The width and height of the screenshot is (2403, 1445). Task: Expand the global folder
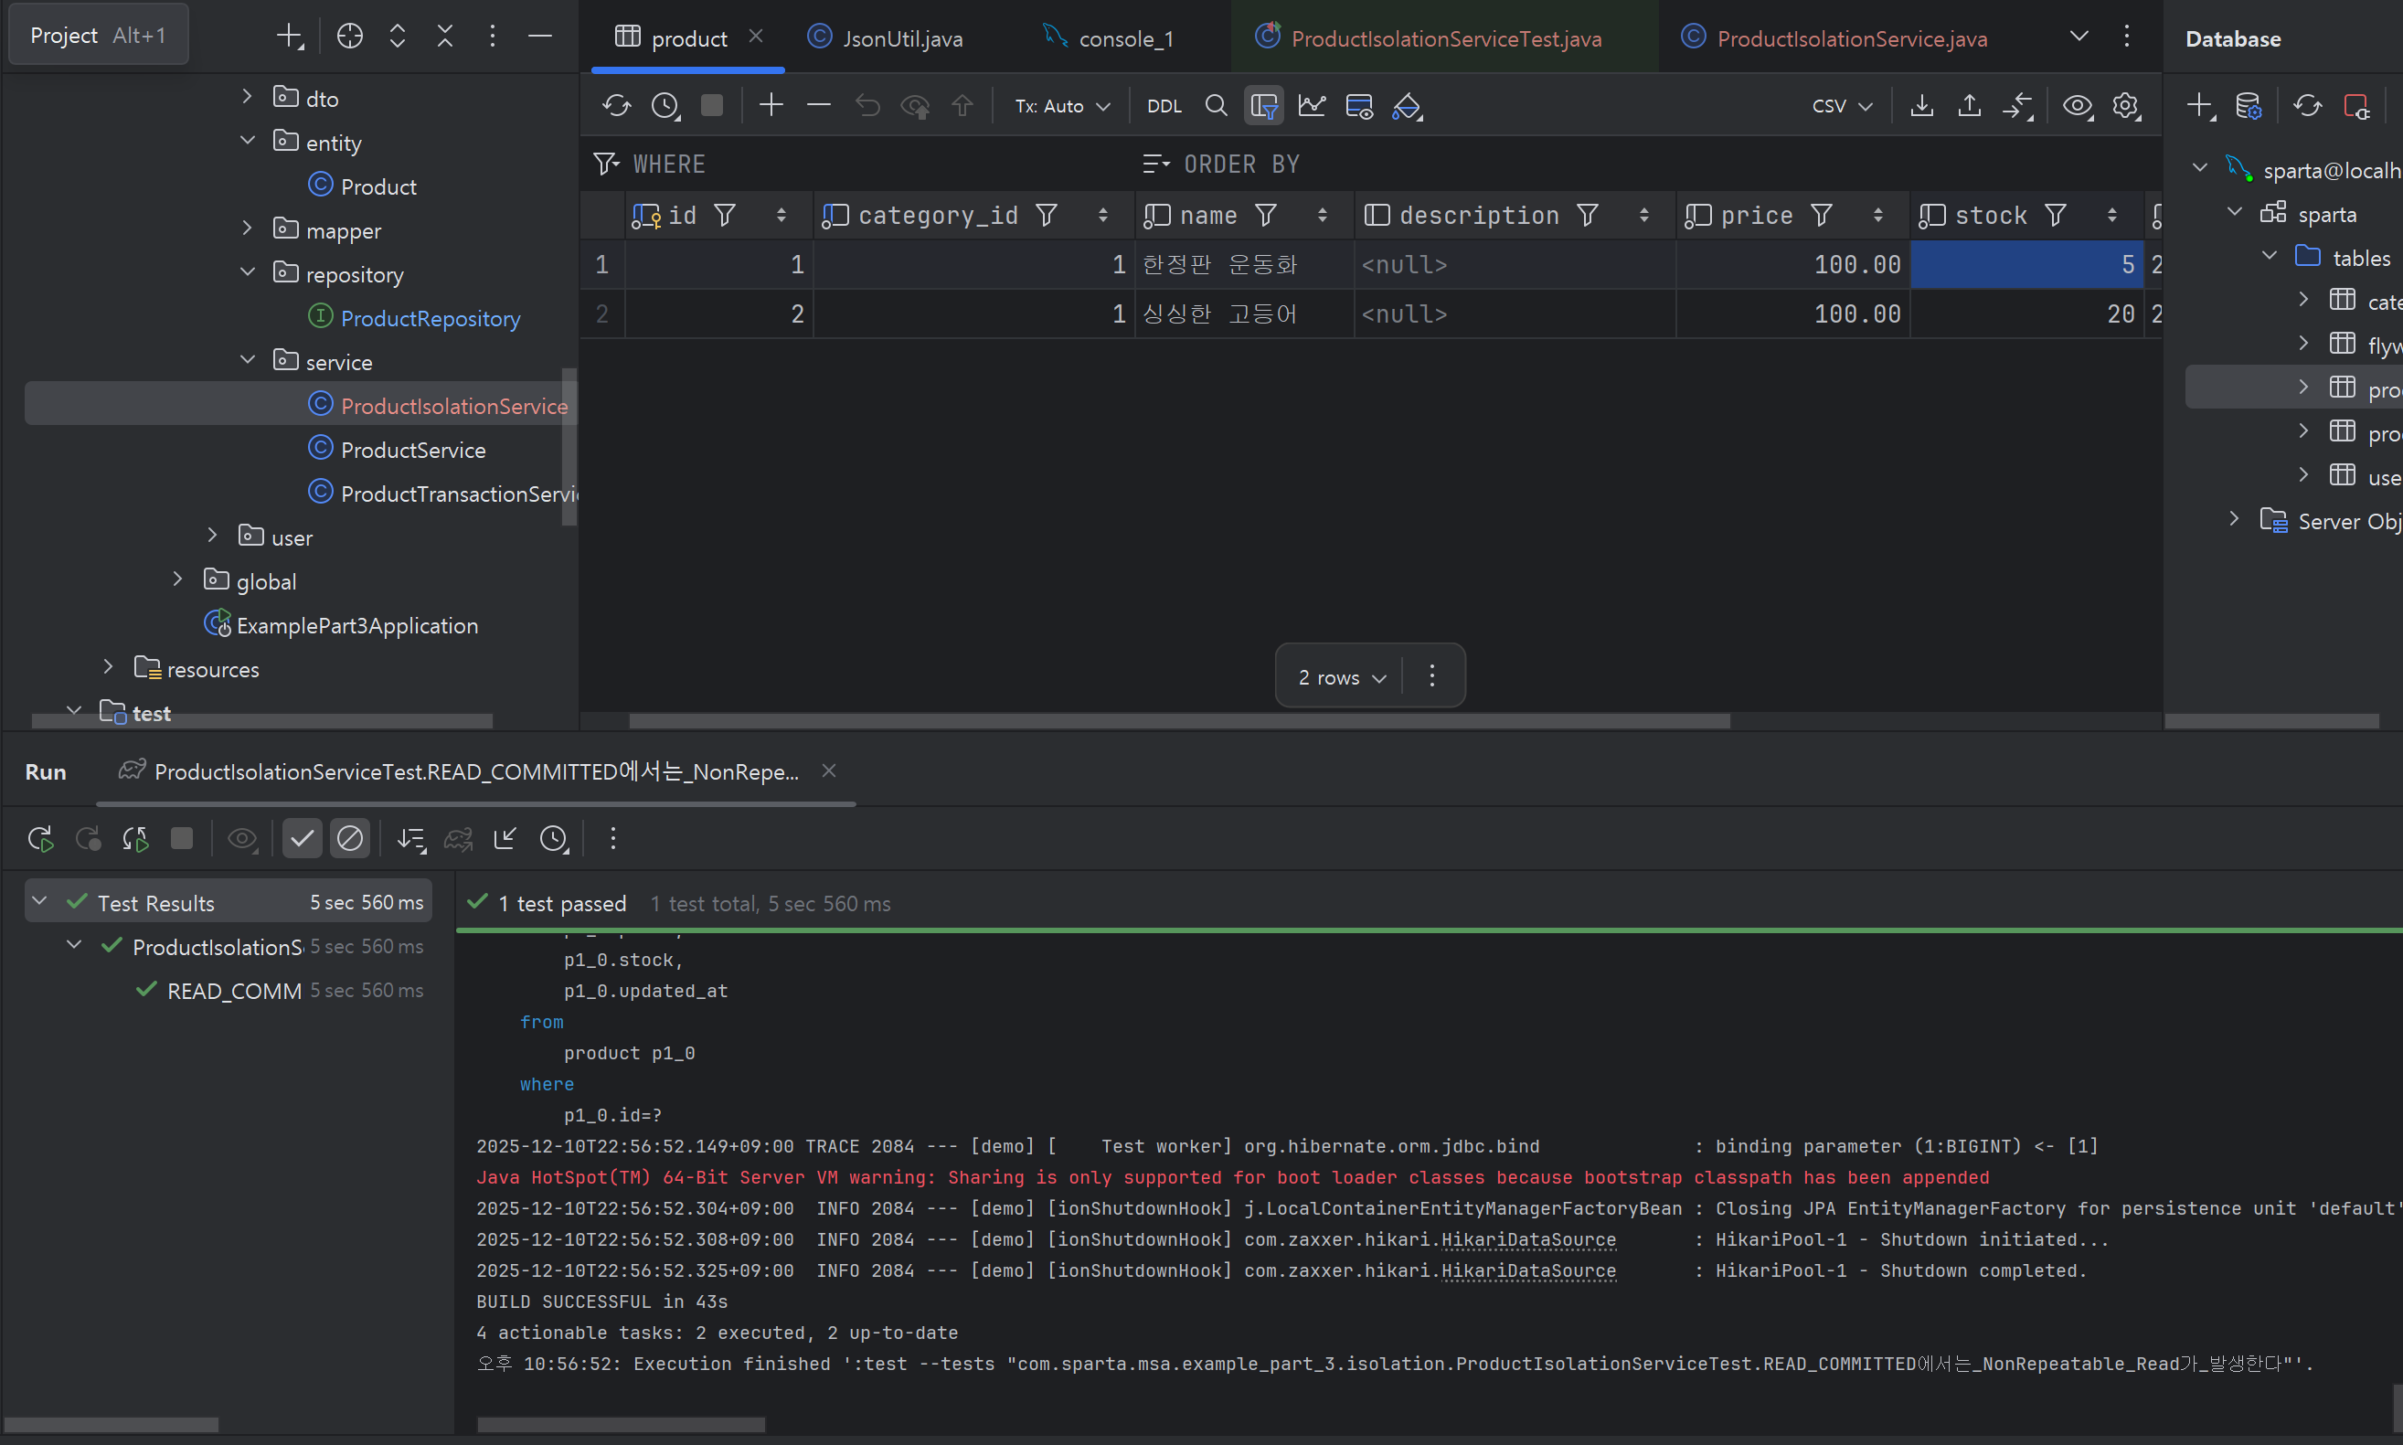(x=177, y=579)
